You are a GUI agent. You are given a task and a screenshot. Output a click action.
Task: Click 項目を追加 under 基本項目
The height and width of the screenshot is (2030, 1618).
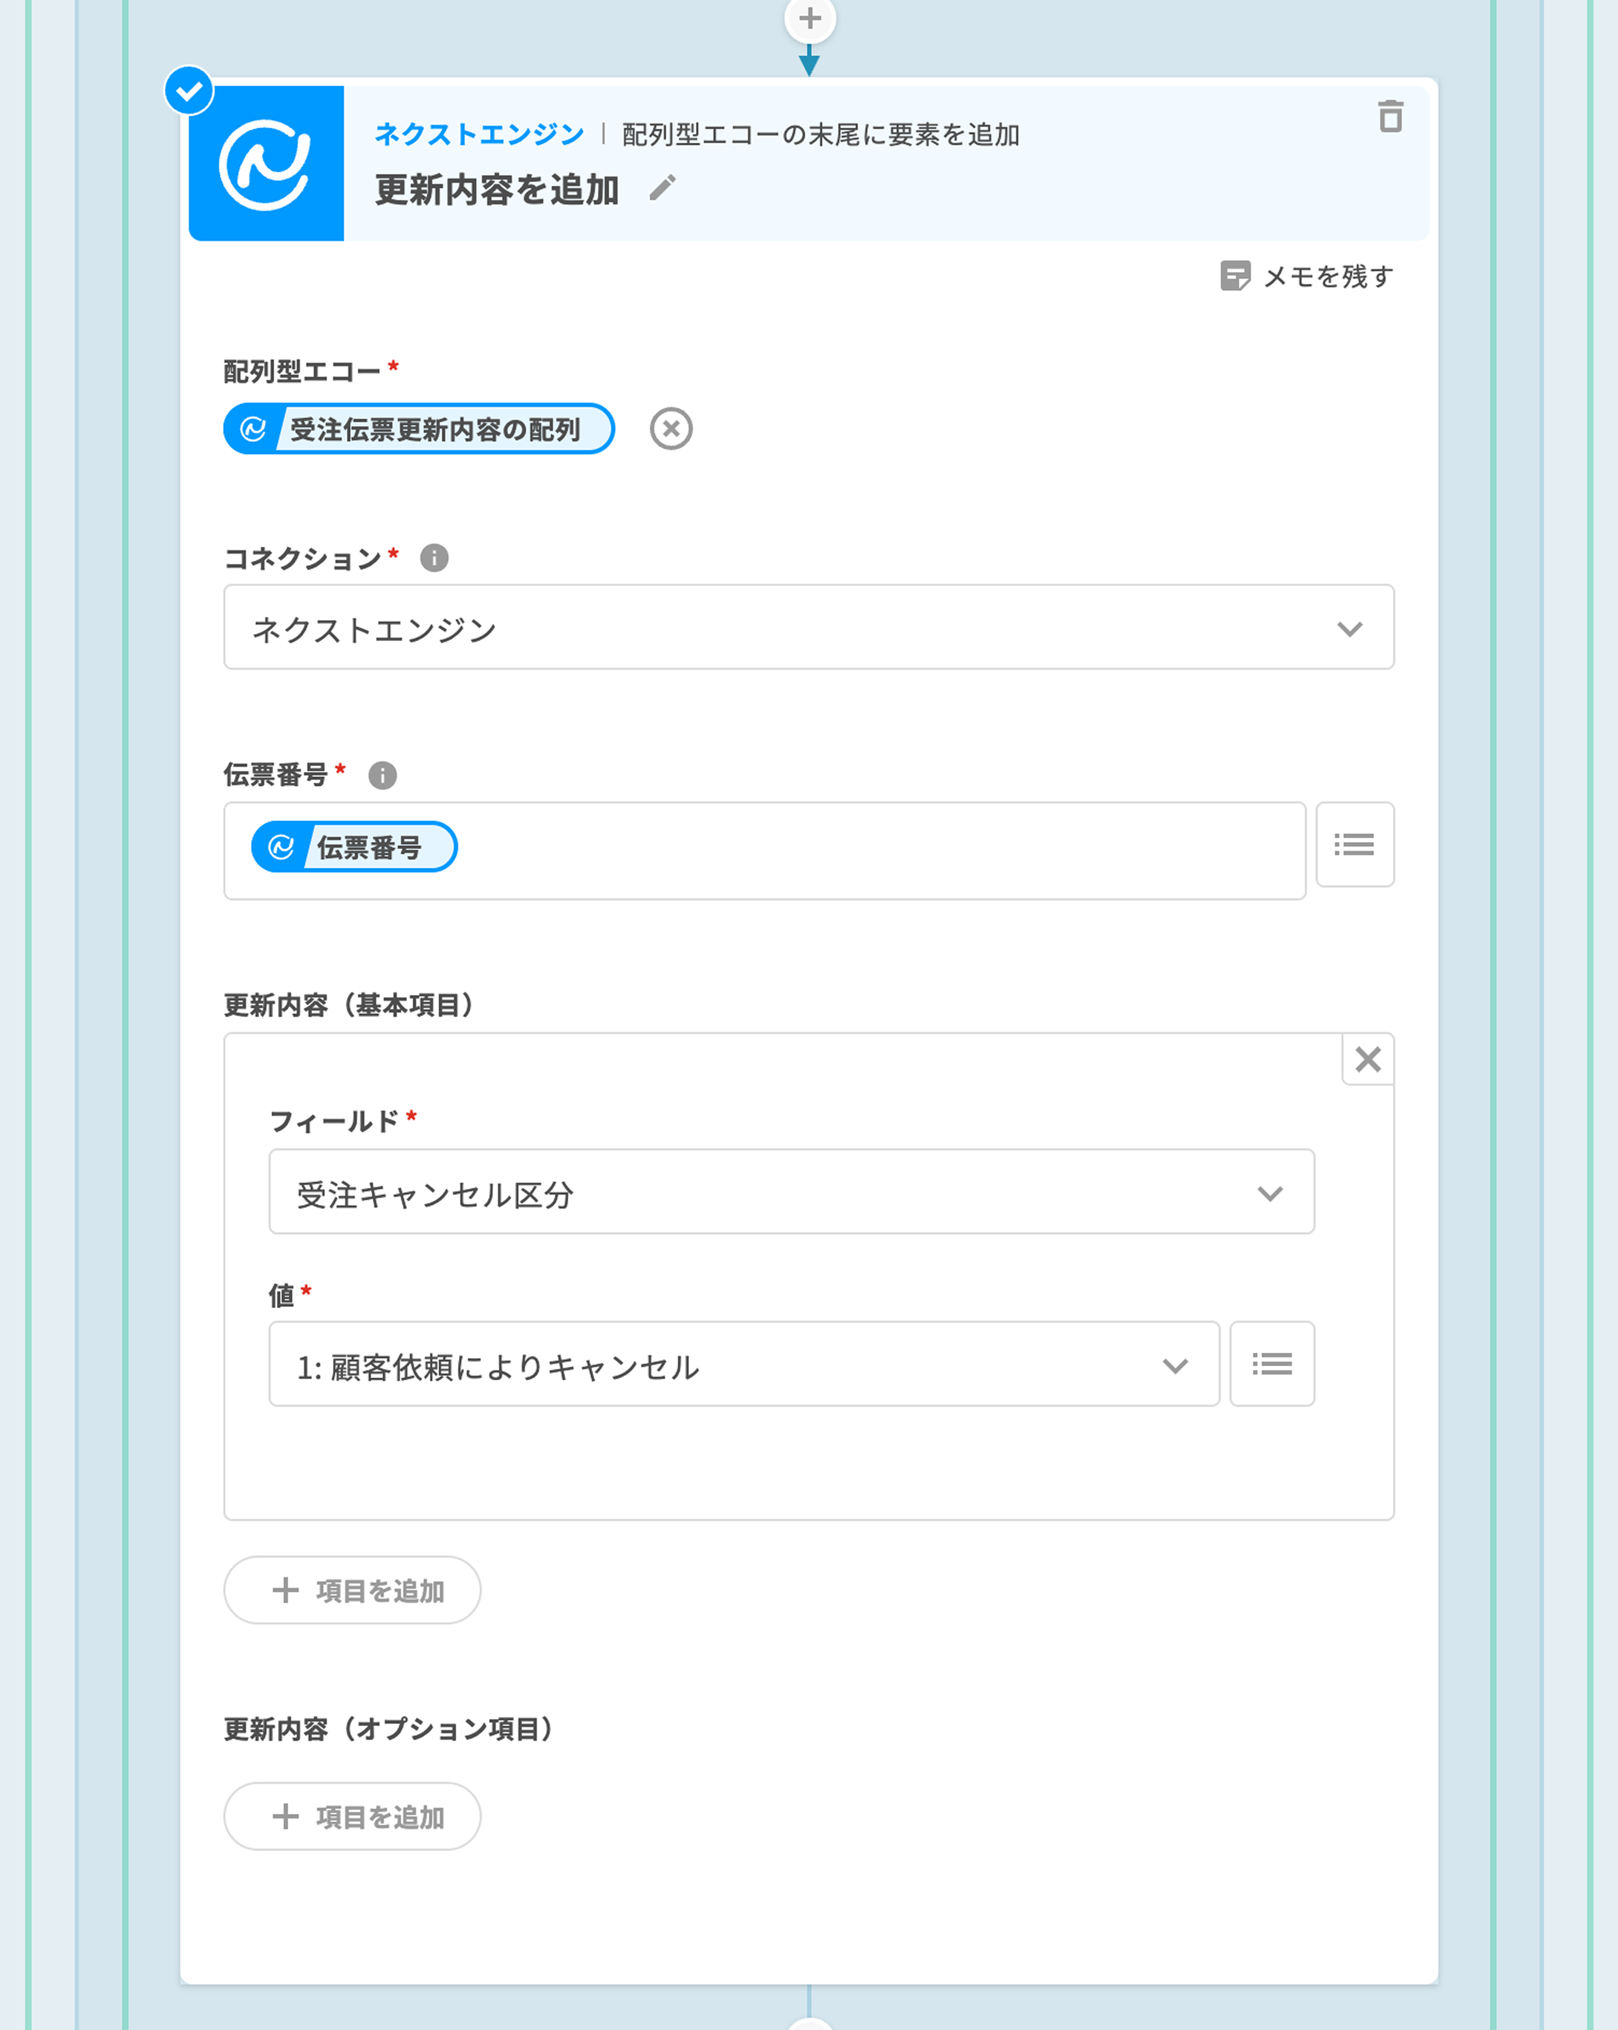[352, 1590]
